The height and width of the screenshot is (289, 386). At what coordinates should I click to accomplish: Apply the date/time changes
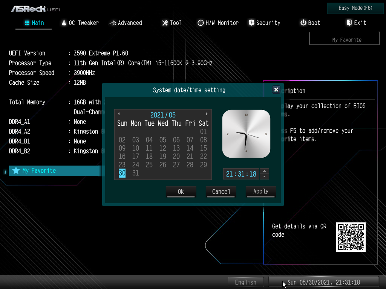point(261,192)
